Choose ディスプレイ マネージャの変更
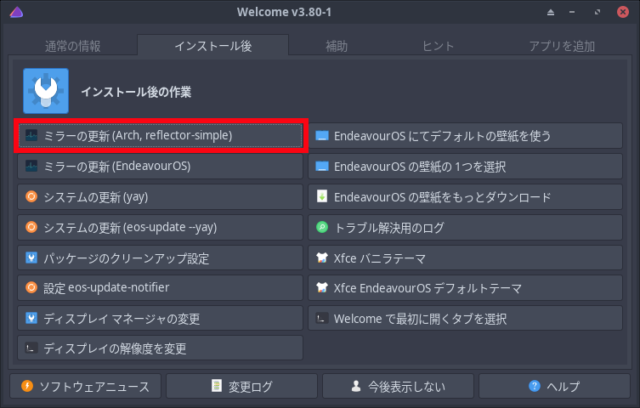Image resolution: width=640 pixels, height=408 pixels. click(x=161, y=318)
